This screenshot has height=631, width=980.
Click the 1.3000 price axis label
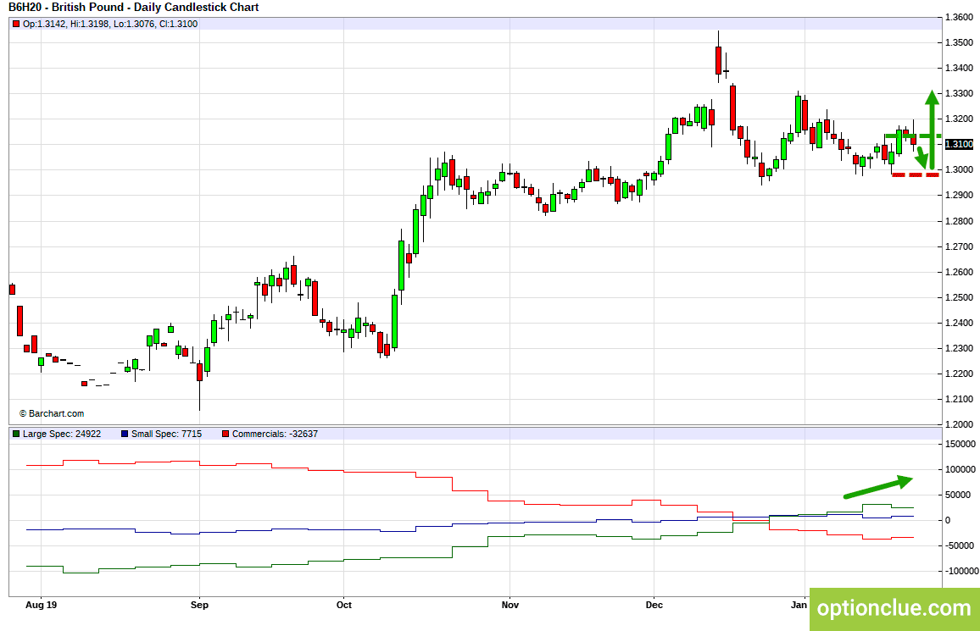960,169
